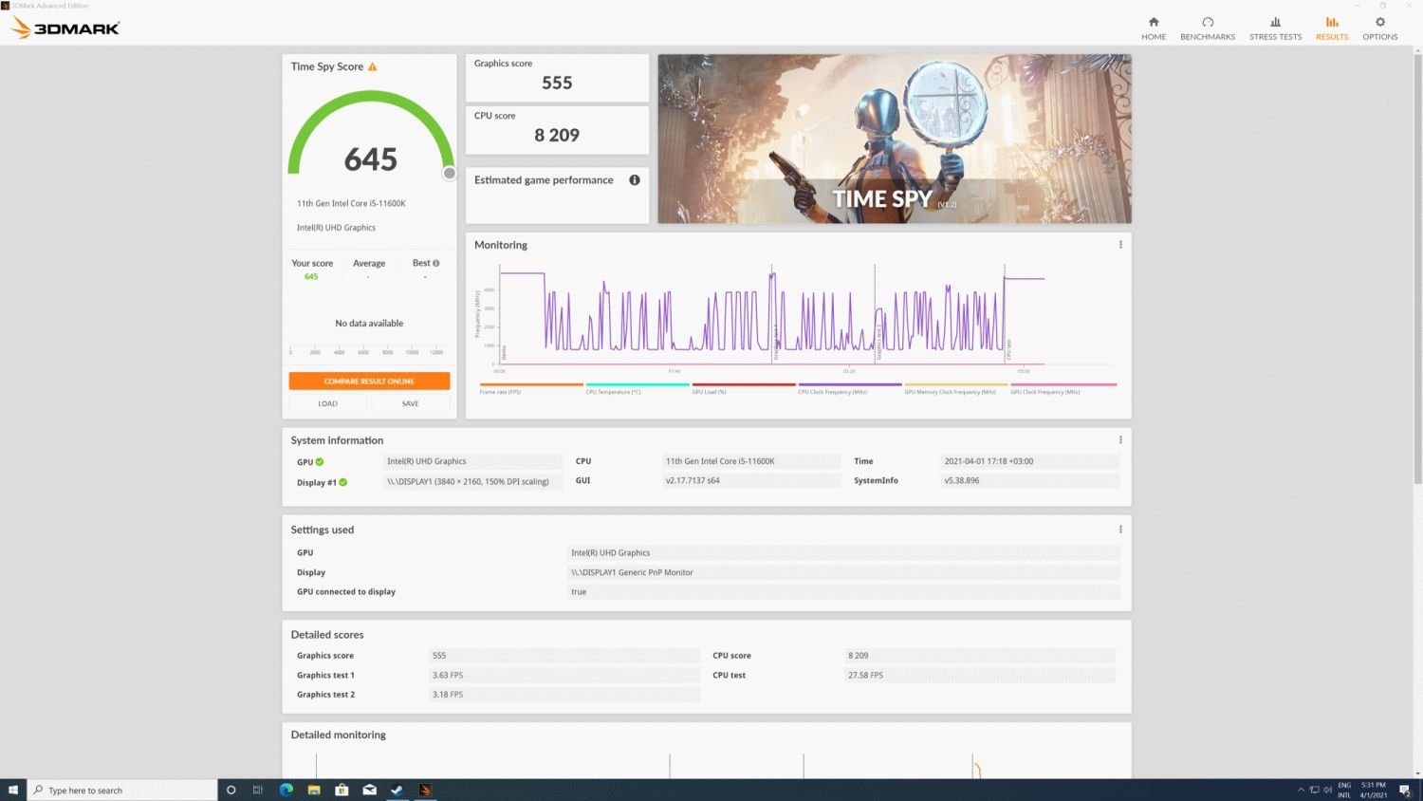Image resolution: width=1423 pixels, height=801 pixels.
Task: Open File Explorer from the taskbar
Action: [x=314, y=790]
